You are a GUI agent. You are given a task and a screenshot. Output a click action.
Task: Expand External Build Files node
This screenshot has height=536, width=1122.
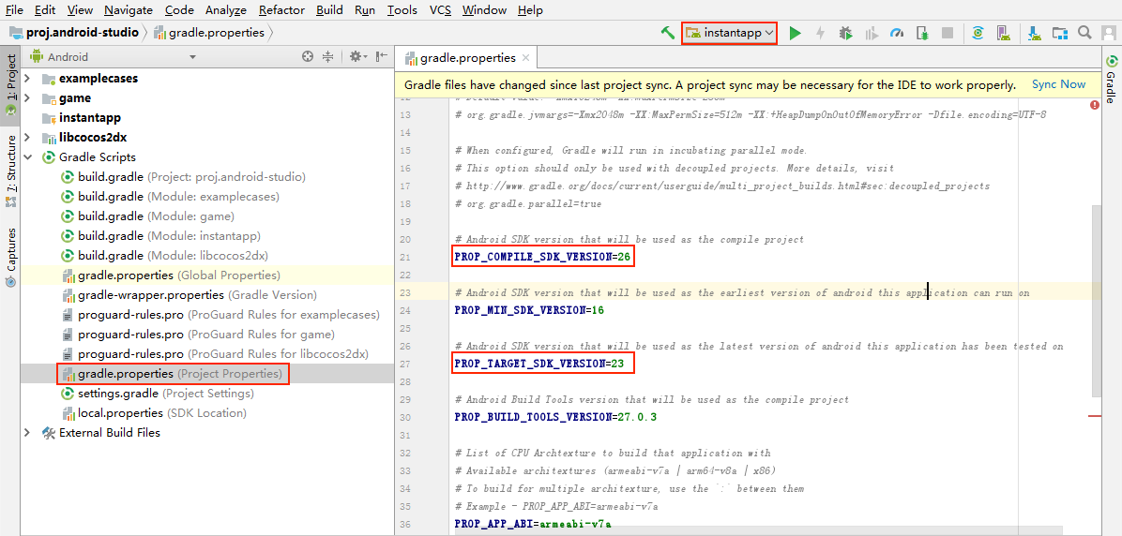(x=27, y=432)
